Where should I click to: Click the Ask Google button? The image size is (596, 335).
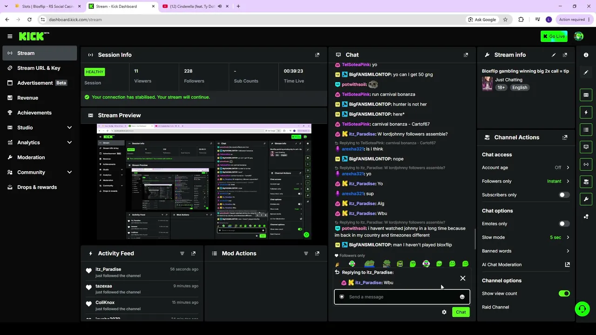coord(482,20)
